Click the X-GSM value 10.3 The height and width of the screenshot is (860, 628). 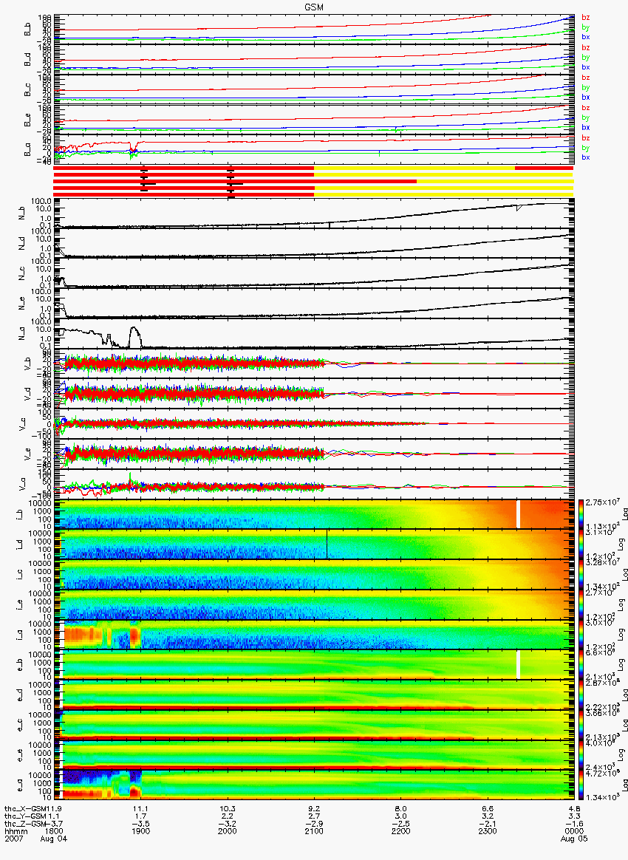tap(228, 809)
